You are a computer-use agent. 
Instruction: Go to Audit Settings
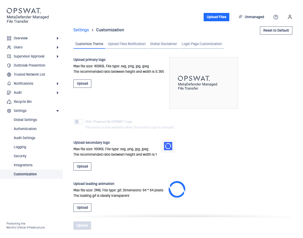coord(25,138)
